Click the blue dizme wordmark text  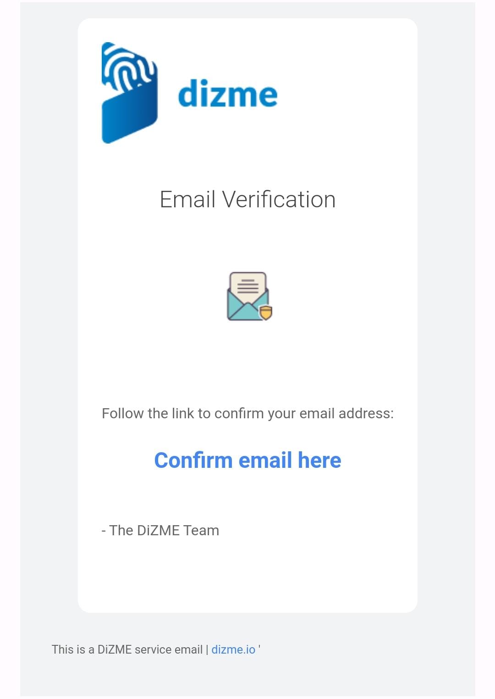pyautogui.click(x=228, y=94)
